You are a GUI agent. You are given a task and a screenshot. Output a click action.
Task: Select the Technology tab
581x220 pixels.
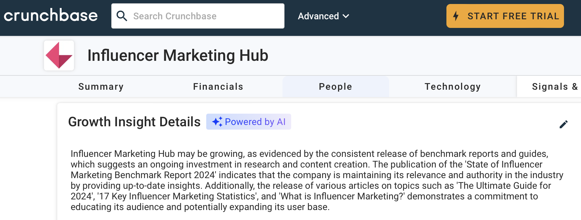[x=452, y=86]
